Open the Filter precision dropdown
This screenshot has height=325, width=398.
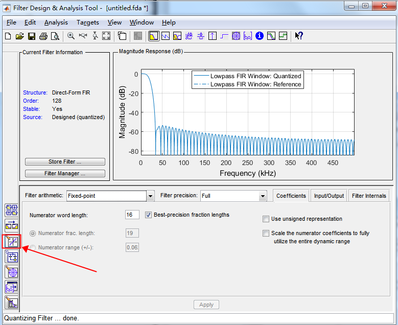click(263, 196)
